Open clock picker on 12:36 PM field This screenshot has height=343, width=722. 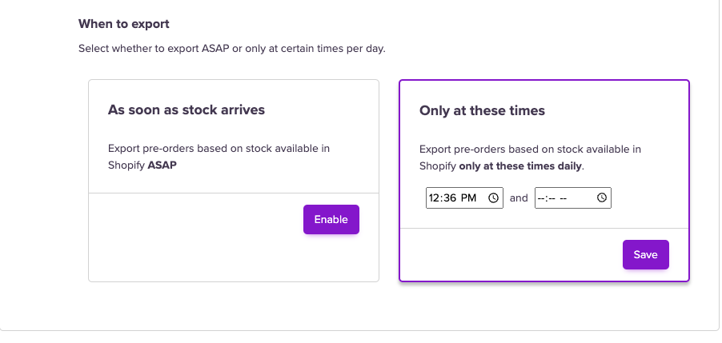click(494, 197)
